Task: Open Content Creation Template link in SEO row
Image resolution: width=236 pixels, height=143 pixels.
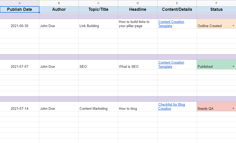Action: [171, 64]
